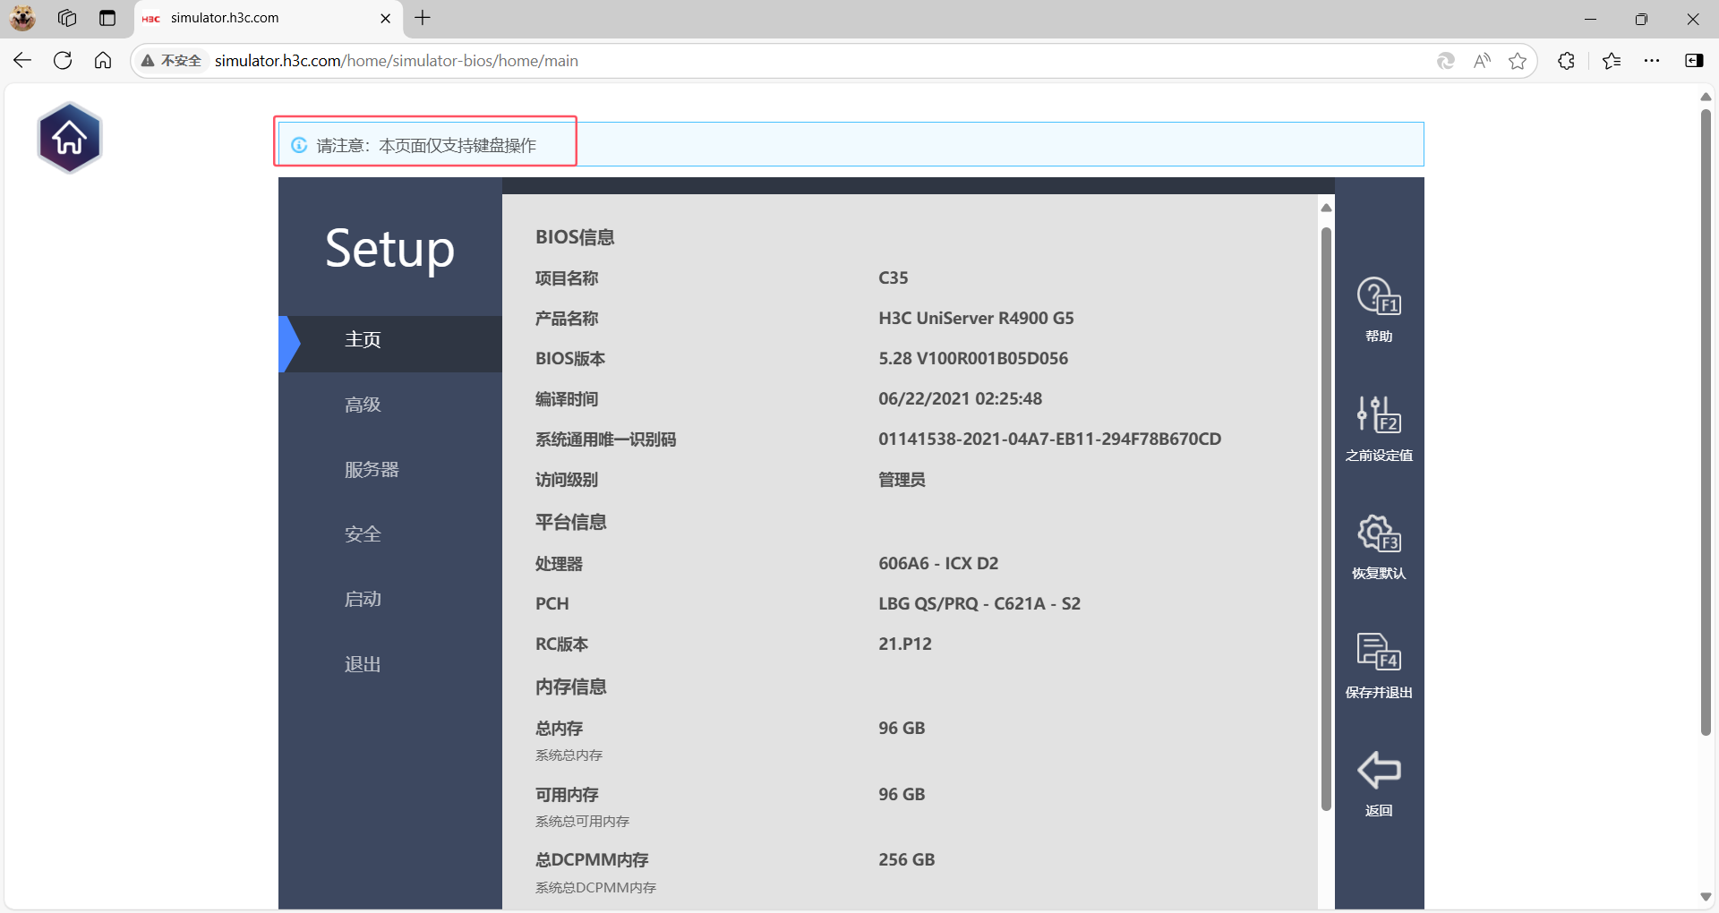Click the 之前设定值 label
Screen dimensions: 1719x913
tap(1379, 456)
